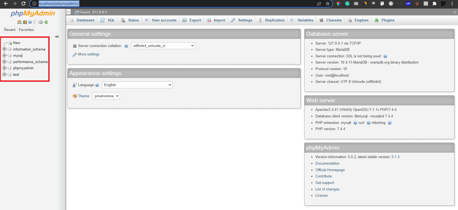Expand the performance_schema database node
458x210 pixels.
click(x=4, y=62)
